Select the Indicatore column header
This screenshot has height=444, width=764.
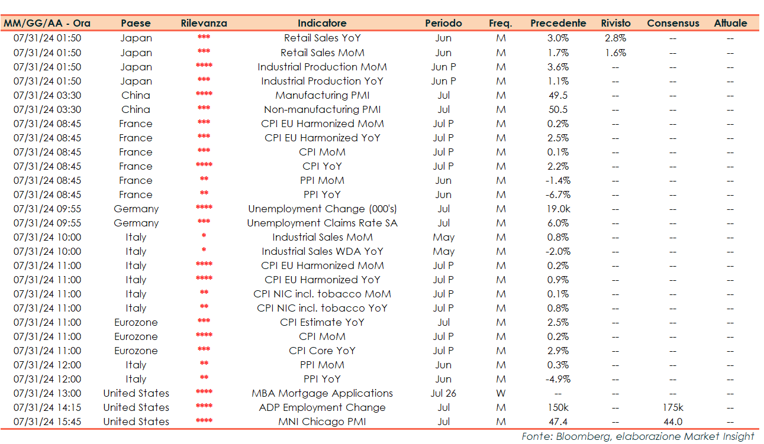tap(322, 24)
